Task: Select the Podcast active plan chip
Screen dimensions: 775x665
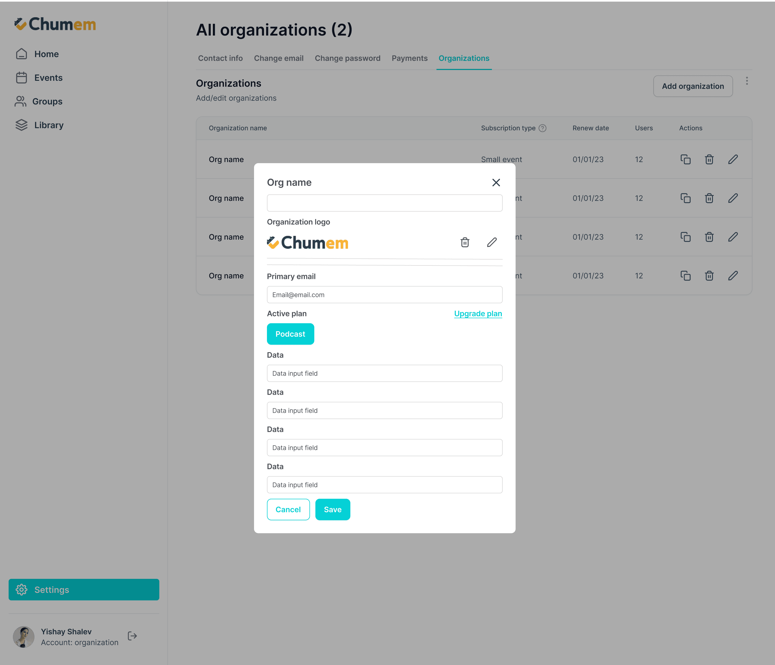Action: point(290,334)
